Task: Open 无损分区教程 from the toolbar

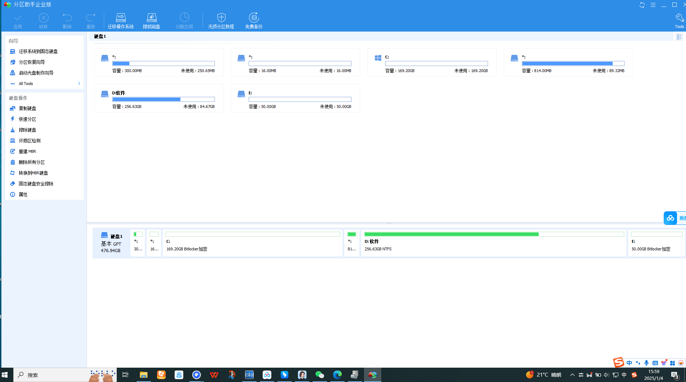Action: [221, 21]
